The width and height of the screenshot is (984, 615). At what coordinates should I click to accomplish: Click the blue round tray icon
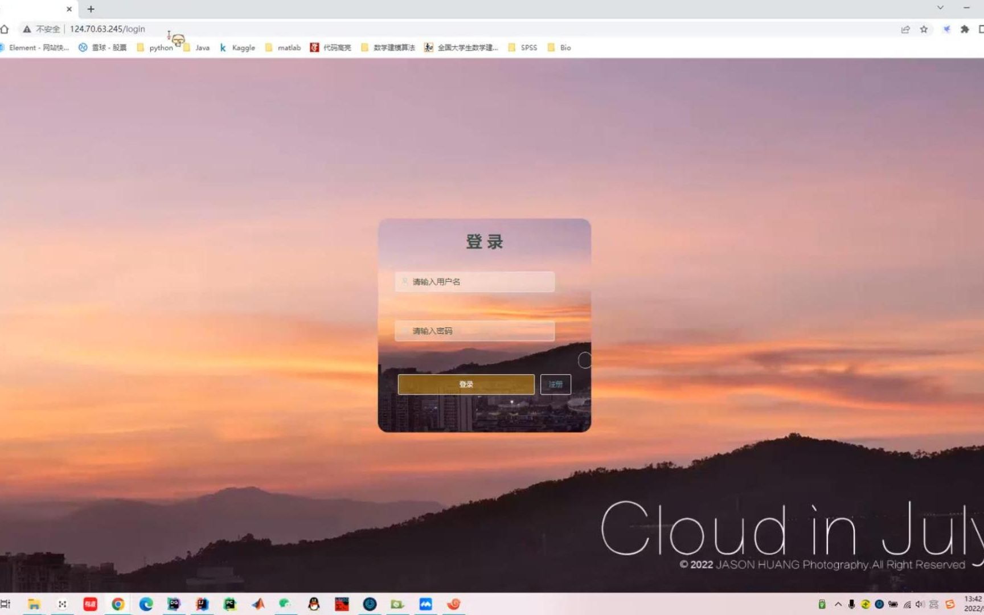pos(879,604)
